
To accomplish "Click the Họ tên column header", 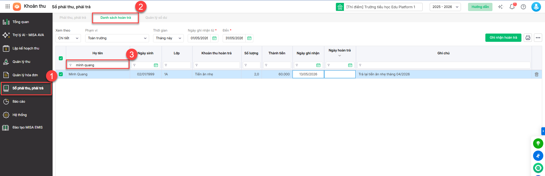I will tap(98, 53).
